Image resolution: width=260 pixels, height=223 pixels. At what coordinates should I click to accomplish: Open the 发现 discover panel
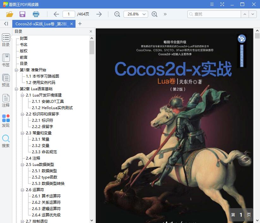point(6,121)
